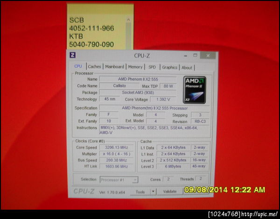The image size is (280, 219).
Task: Select the SPD tab
Action: (x=152, y=67)
